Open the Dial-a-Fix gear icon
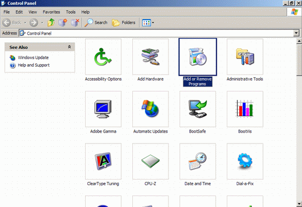Viewport: 302px width, 207px height. point(245,162)
